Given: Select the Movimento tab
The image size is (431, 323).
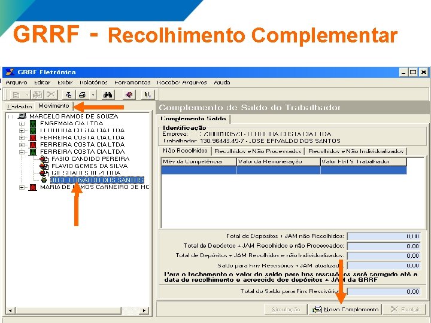Looking at the screenshot, I should click(54, 106).
